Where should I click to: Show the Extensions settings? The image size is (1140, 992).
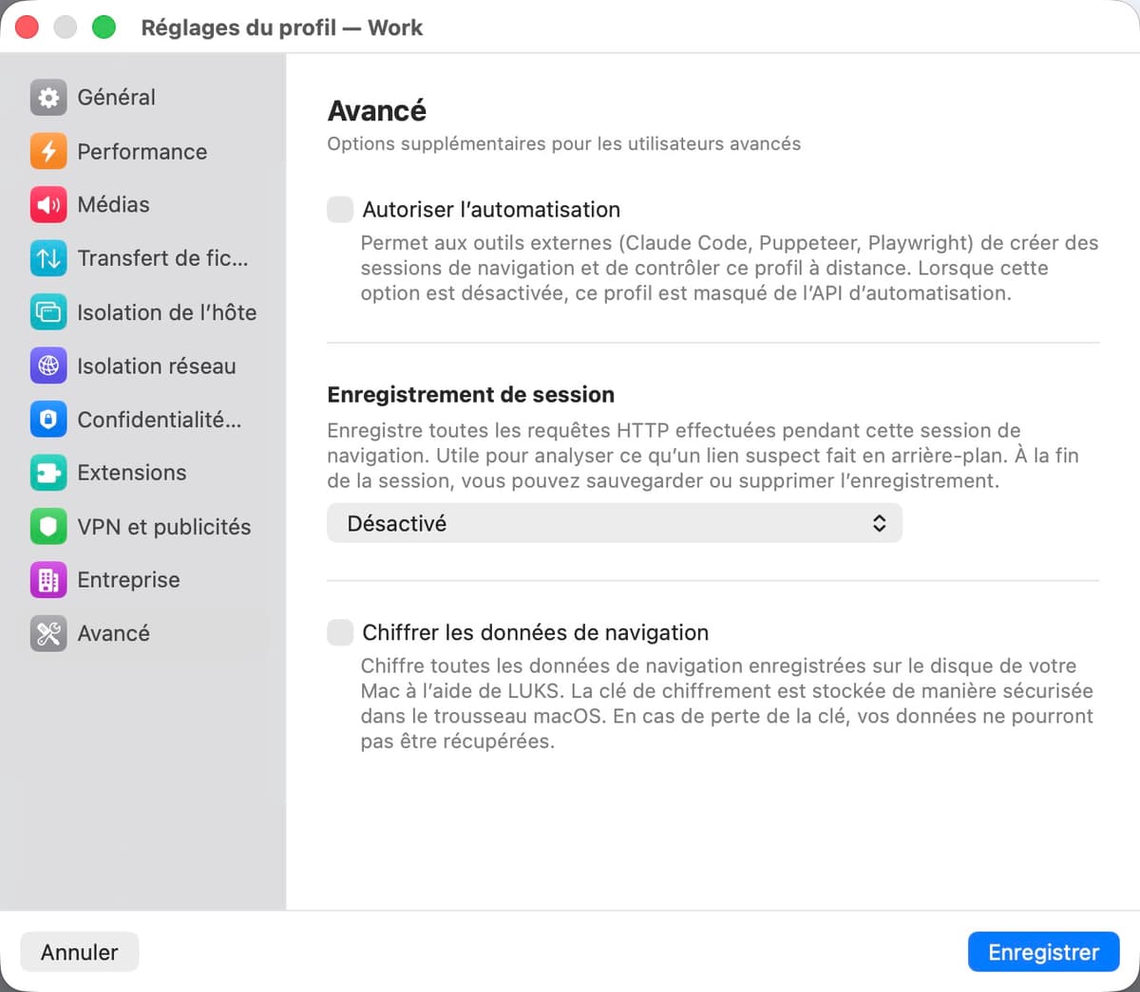click(x=144, y=473)
